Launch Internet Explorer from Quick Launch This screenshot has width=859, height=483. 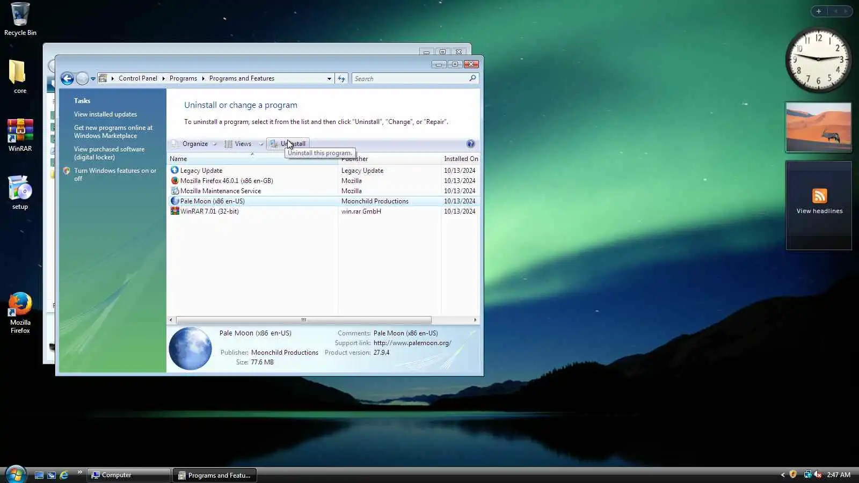pos(64,475)
